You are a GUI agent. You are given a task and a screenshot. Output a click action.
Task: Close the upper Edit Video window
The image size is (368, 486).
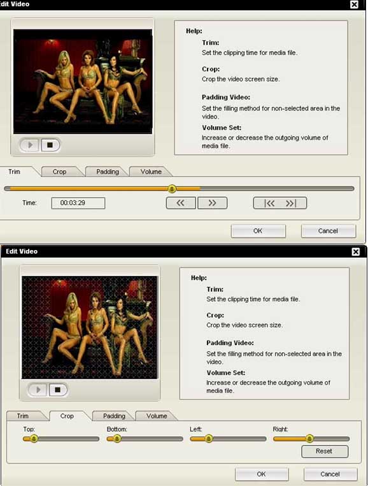coord(354,4)
